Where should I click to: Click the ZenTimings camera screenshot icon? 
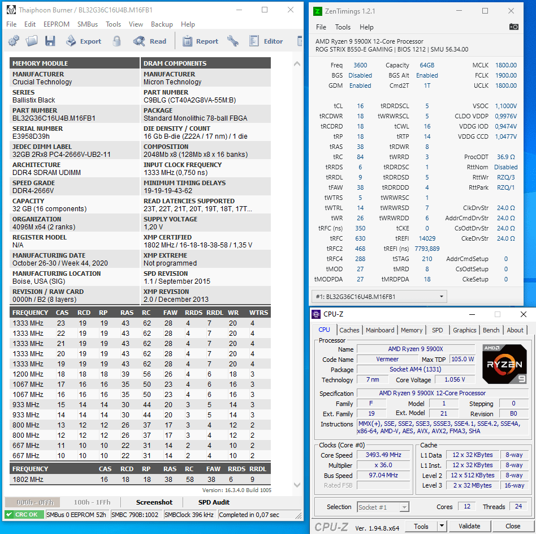coord(513,27)
